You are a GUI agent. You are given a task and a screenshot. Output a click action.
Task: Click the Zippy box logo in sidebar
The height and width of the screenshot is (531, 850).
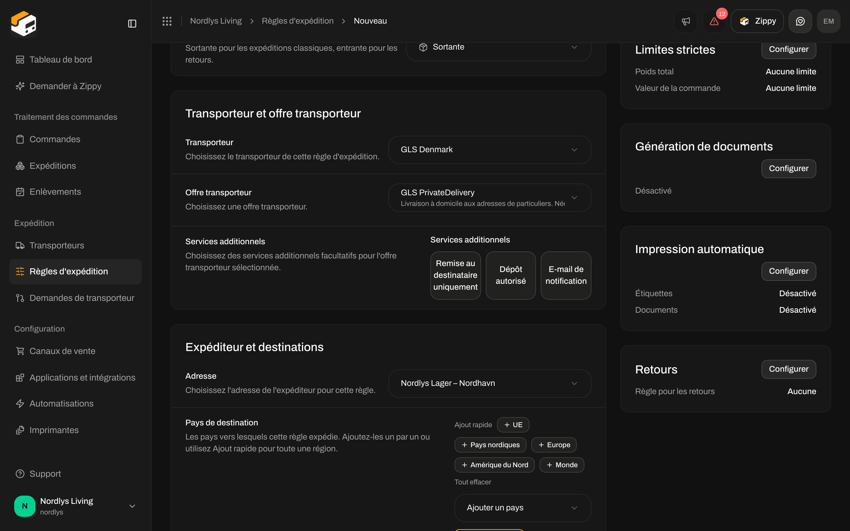24,23
